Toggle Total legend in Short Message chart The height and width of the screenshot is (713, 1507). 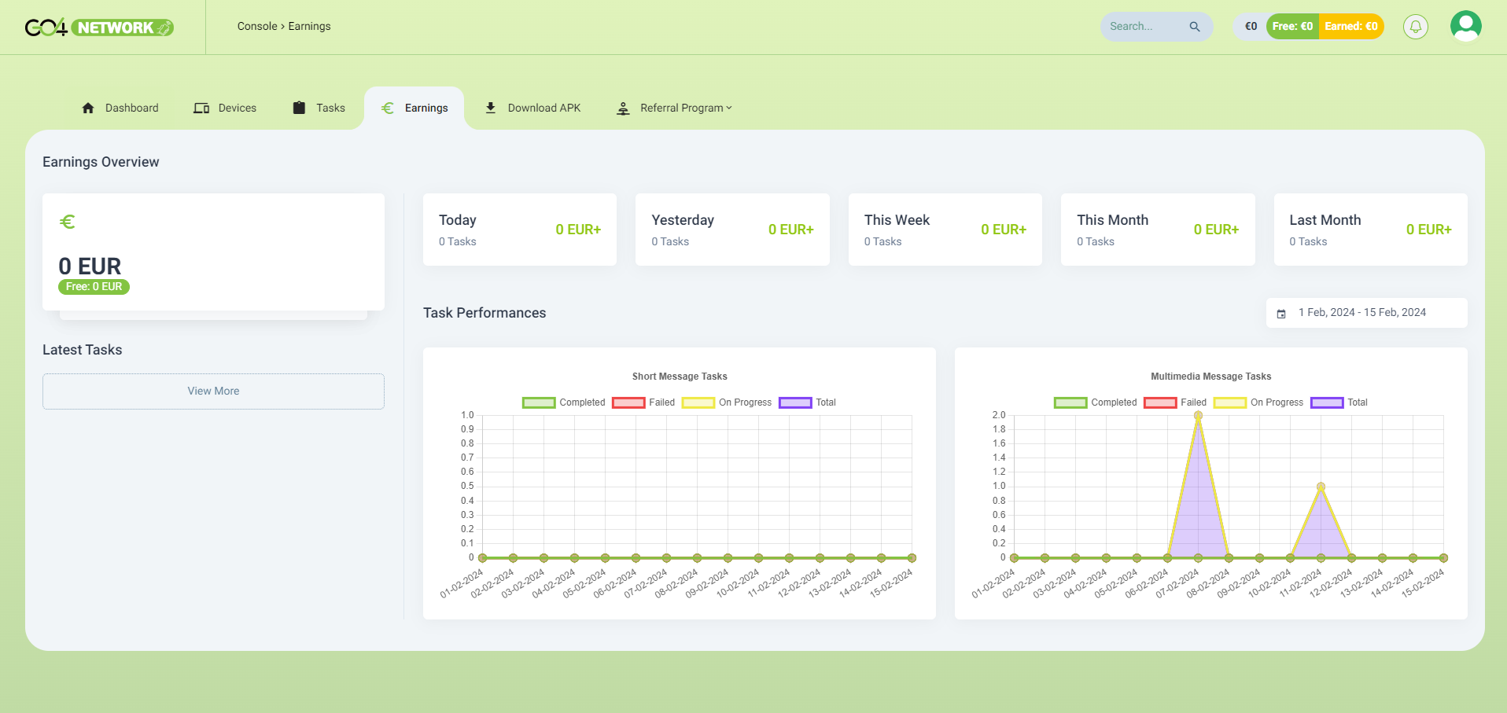807,402
